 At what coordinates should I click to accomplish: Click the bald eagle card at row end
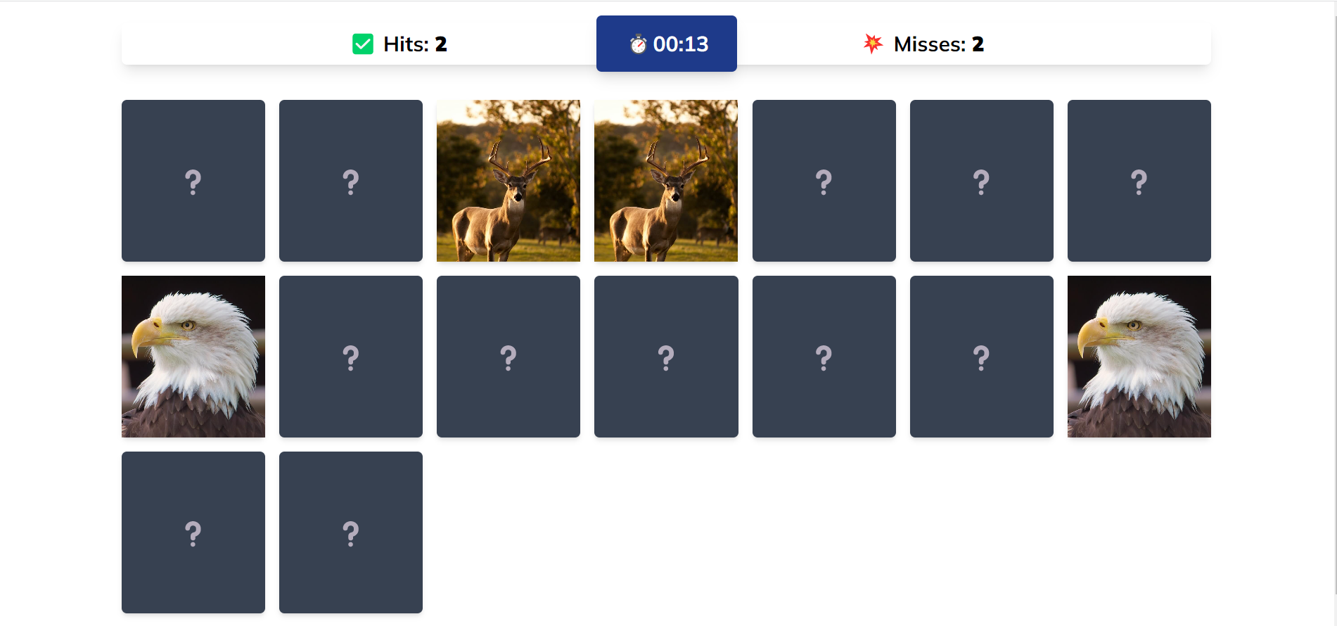click(x=1139, y=357)
